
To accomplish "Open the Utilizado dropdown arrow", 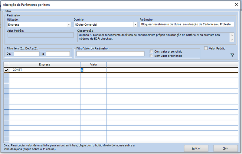I will coord(69,24).
